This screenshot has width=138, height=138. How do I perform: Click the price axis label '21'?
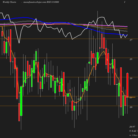131,97
